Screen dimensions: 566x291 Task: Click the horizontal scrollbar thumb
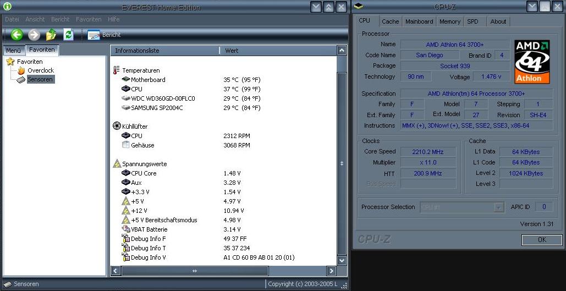[x=195, y=271]
